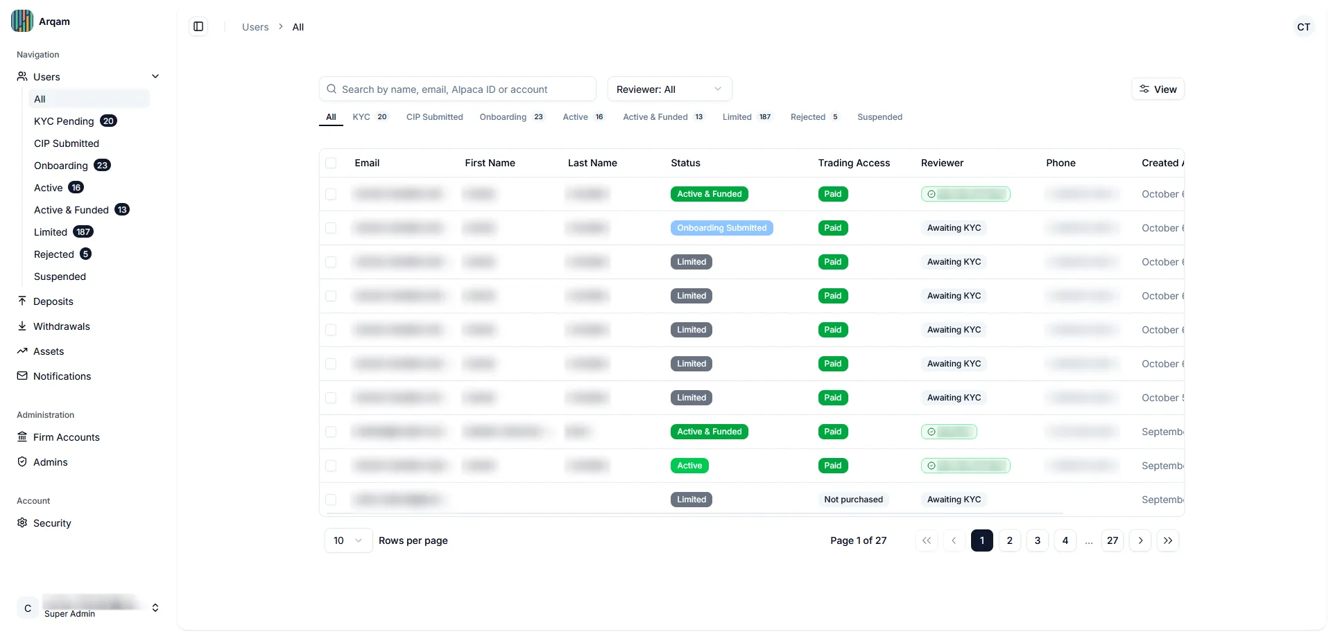The height and width of the screenshot is (634, 1331).
Task: Open KYC Pending in sidebar
Action: coord(76,121)
